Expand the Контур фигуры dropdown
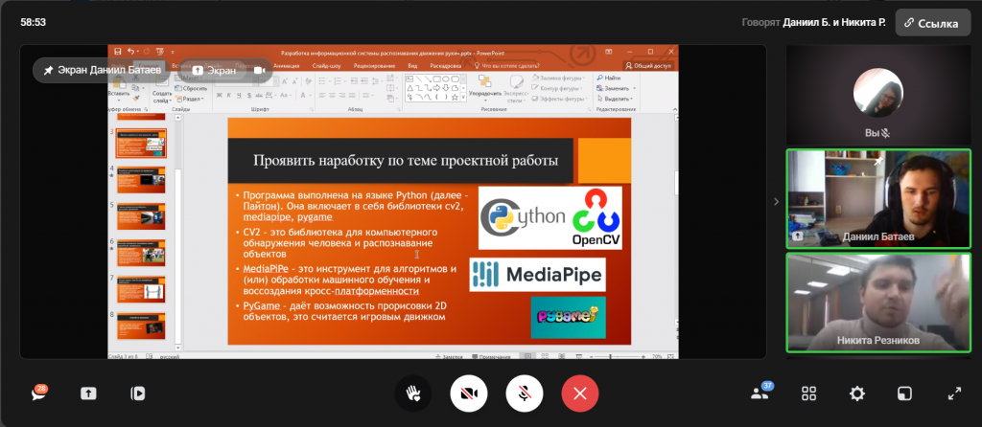Image resolution: width=982 pixels, height=427 pixels. [557, 88]
